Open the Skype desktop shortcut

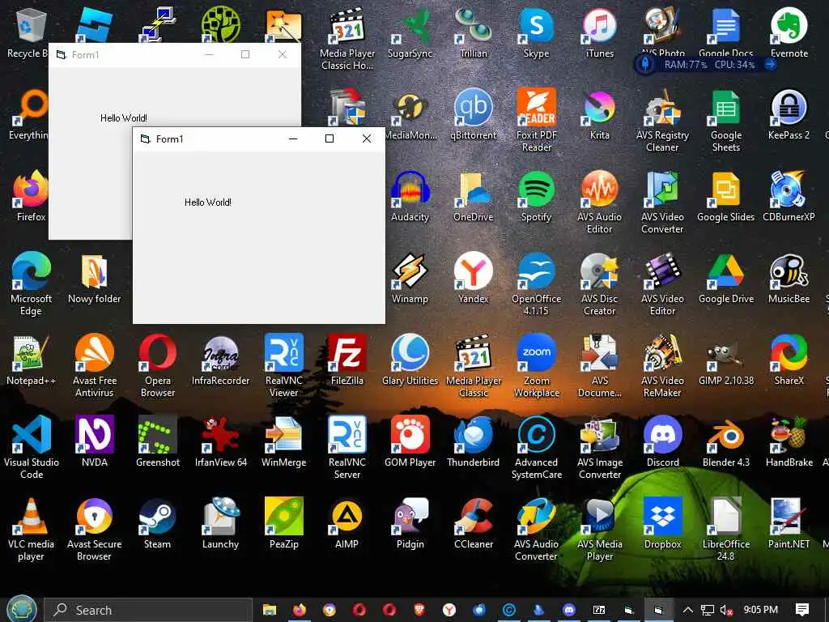click(x=536, y=32)
